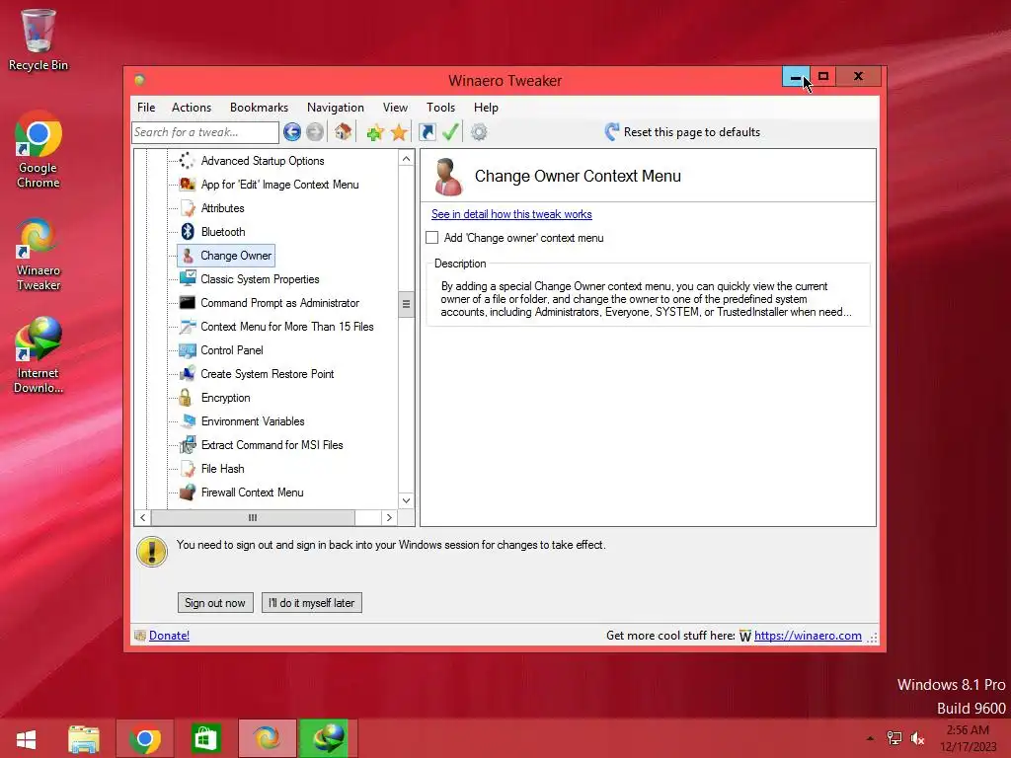
Task: Open the Help menu
Action: [486, 108]
